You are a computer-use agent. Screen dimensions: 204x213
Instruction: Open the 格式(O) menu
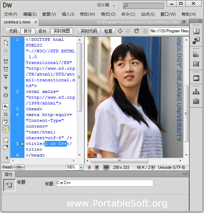tap(108, 14)
